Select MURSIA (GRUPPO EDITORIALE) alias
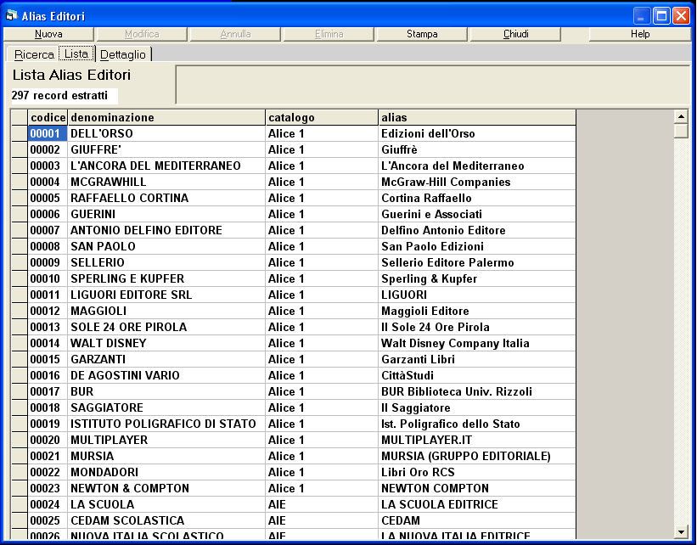Viewport: 697px width, 545px height. click(x=477, y=456)
